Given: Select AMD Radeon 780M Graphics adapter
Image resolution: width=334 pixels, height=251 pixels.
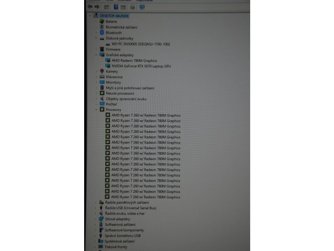Looking at the screenshot, I should click(134, 60).
